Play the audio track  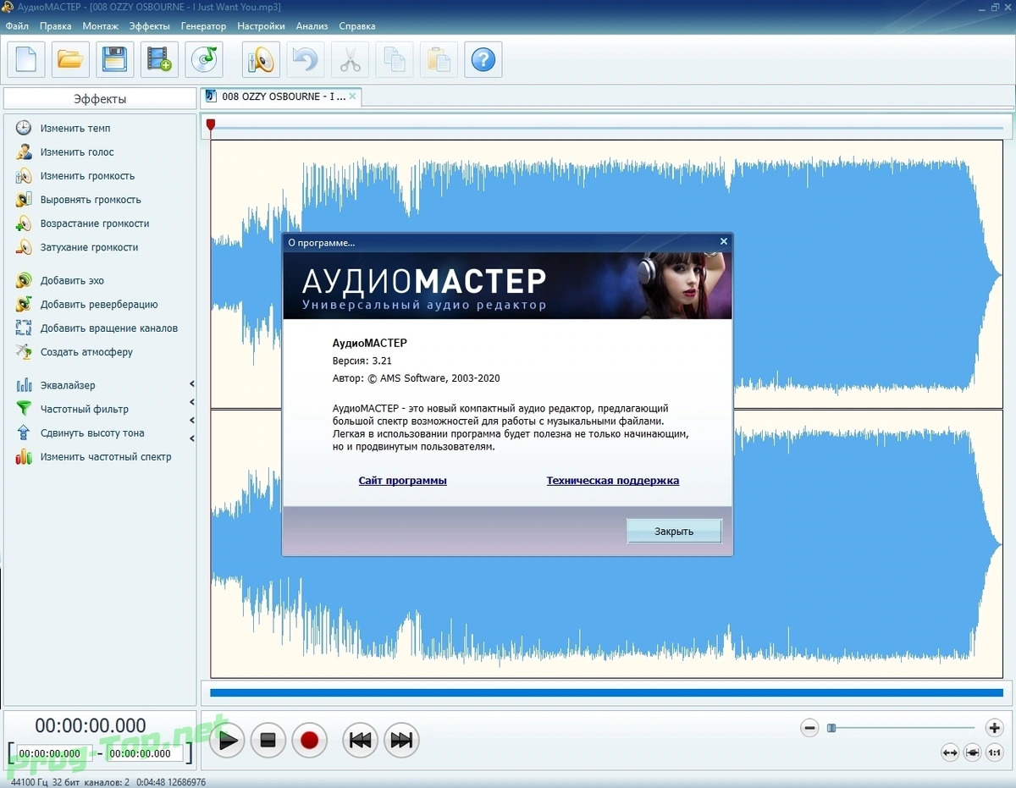227,741
